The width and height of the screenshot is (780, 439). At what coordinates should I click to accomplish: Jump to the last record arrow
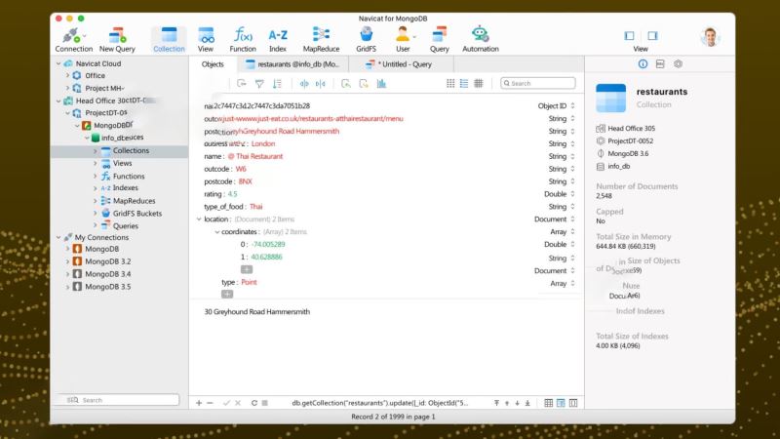point(527,403)
